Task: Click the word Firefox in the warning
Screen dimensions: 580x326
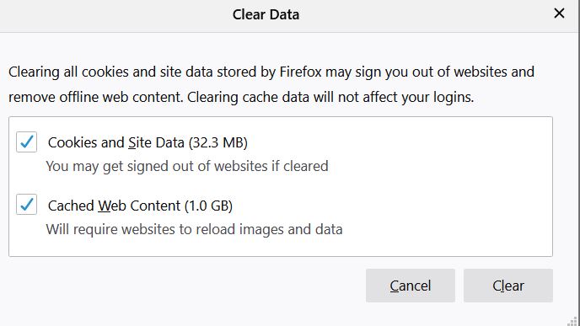Action: (x=300, y=72)
